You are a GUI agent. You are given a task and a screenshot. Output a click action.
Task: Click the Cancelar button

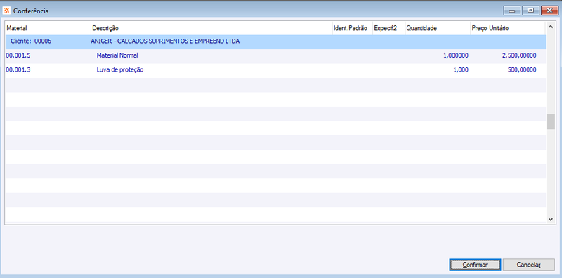point(529,265)
